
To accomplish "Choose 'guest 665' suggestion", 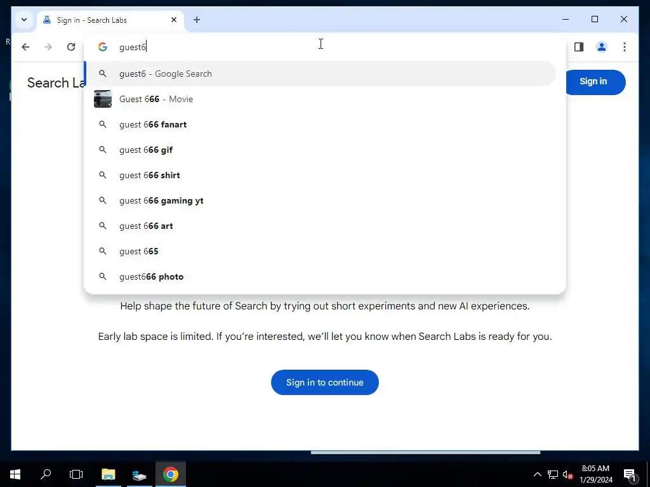I will pyautogui.click(x=320, y=251).
